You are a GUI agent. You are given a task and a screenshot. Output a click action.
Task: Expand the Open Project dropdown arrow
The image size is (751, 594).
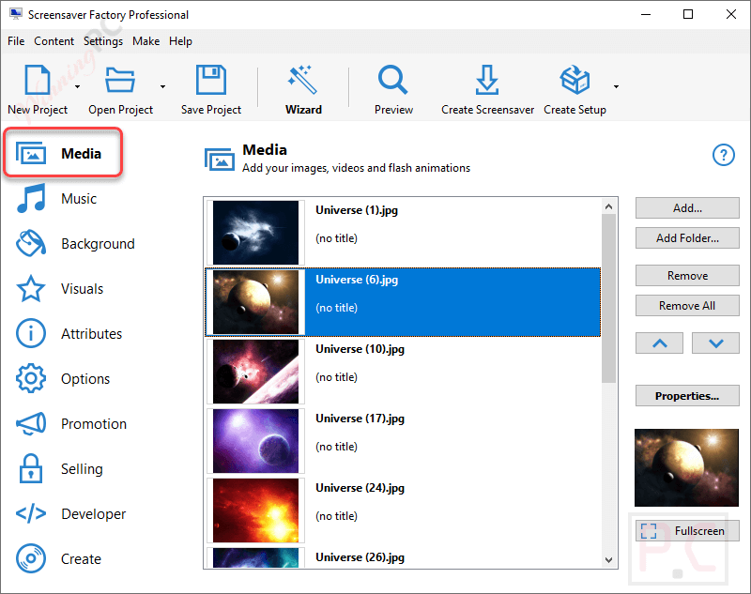[x=162, y=86]
